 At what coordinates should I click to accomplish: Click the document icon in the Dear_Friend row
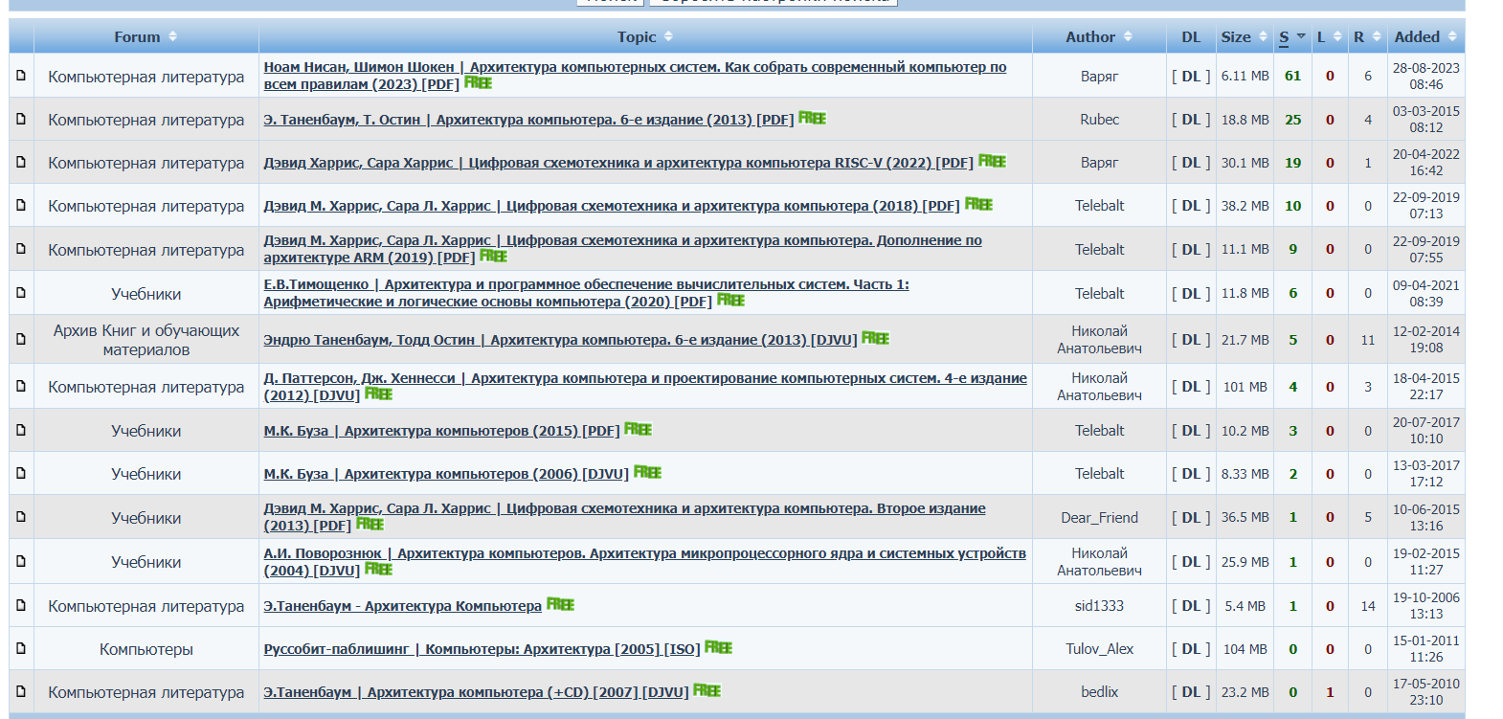(21, 517)
